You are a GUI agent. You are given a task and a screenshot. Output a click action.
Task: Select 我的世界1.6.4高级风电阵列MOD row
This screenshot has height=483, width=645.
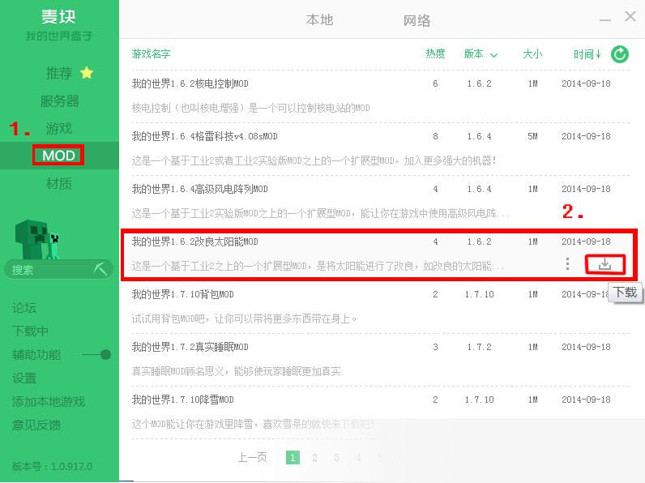(381, 202)
